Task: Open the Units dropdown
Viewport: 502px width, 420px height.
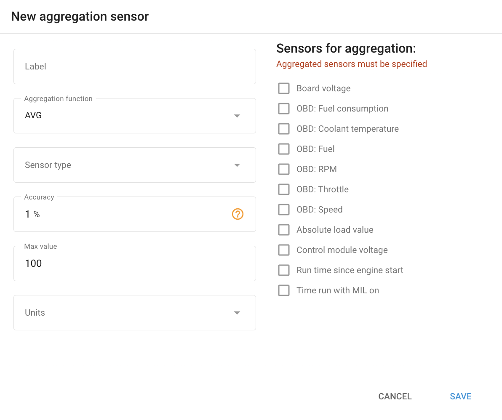Action: coord(134,313)
